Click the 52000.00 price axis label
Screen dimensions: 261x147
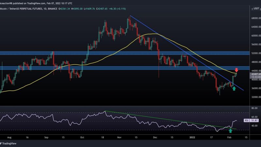click(x=256, y=53)
